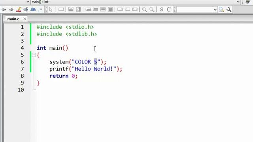This screenshot has height=142, width=253.
Task: Click the magnifier with highlight search icon
Action: 221,9
